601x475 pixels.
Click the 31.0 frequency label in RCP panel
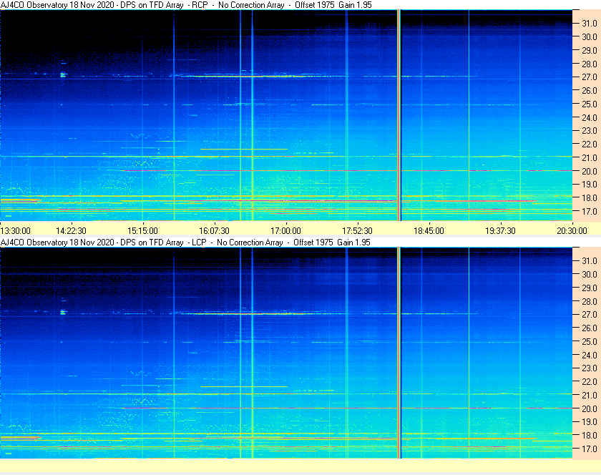(x=589, y=24)
